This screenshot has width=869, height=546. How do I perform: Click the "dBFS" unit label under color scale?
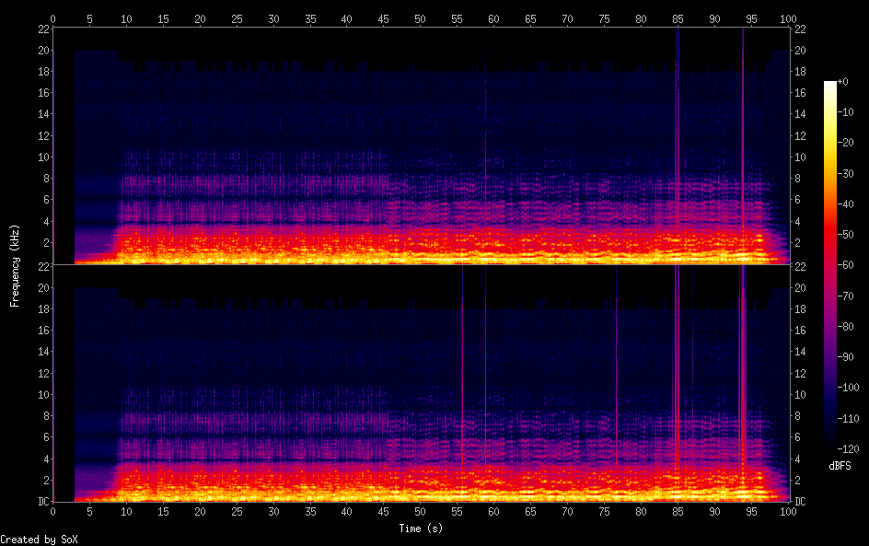[840, 466]
